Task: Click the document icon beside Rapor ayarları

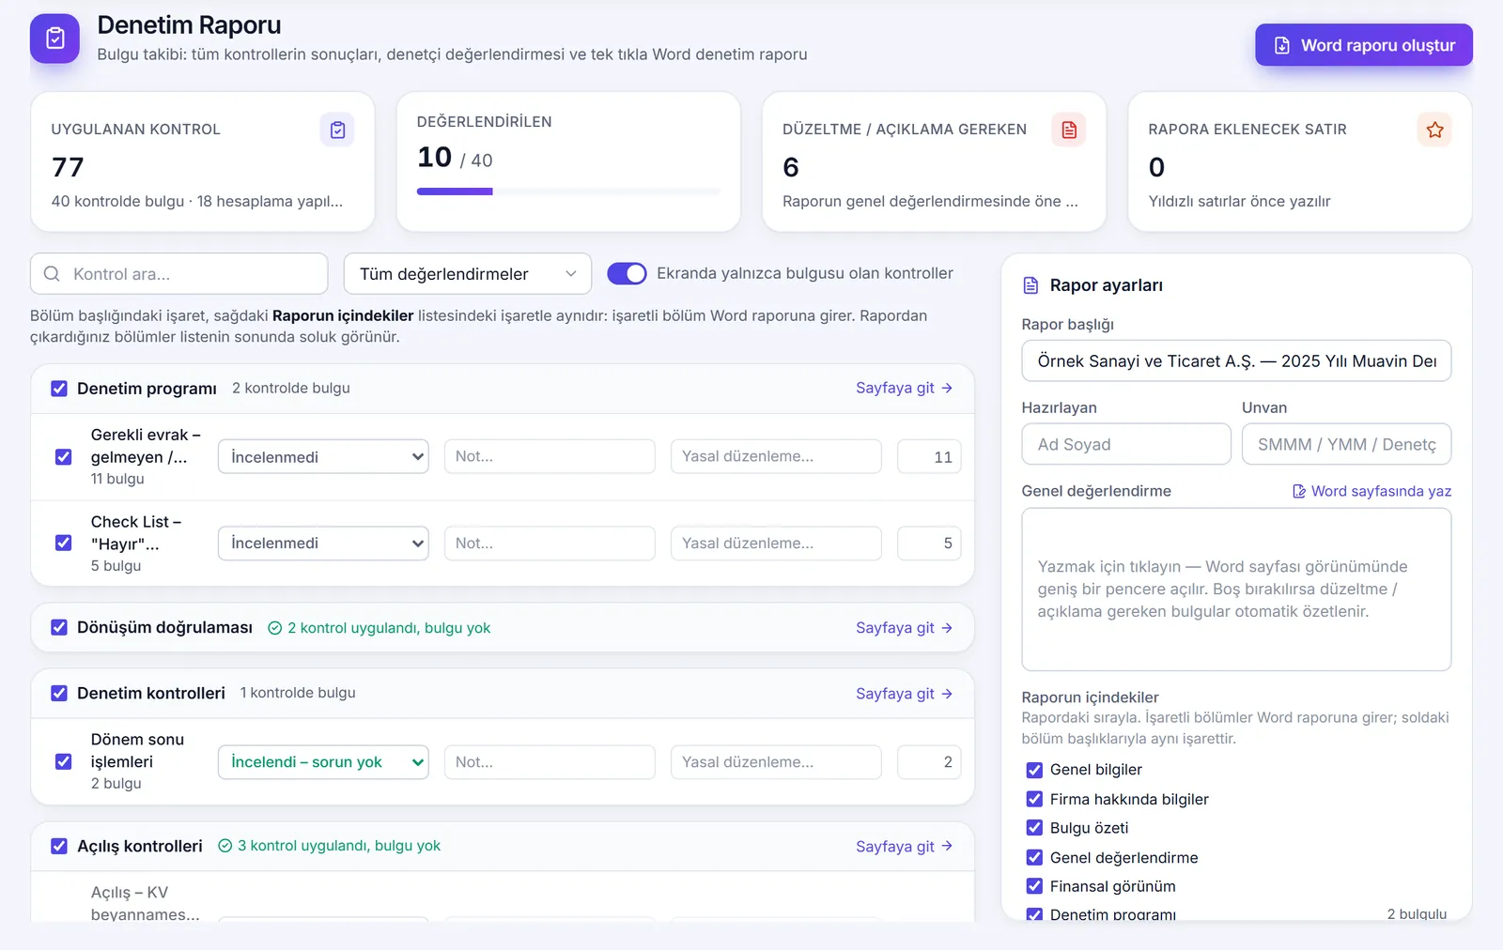Action: point(1030,285)
